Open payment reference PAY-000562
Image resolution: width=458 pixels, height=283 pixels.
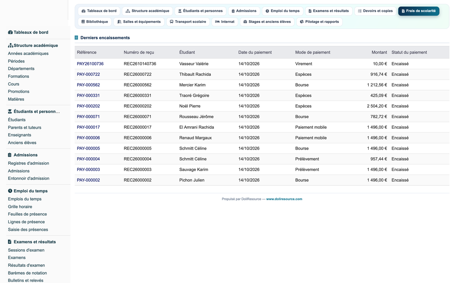click(x=89, y=85)
